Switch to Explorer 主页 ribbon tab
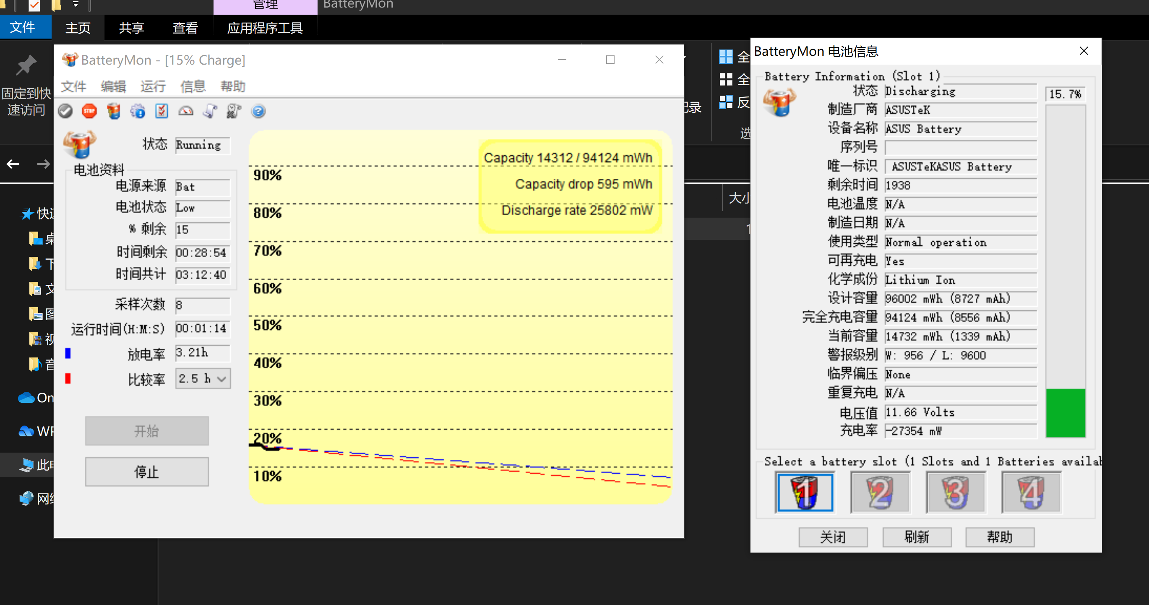The height and width of the screenshot is (605, 1149). [x=78, y=28]
